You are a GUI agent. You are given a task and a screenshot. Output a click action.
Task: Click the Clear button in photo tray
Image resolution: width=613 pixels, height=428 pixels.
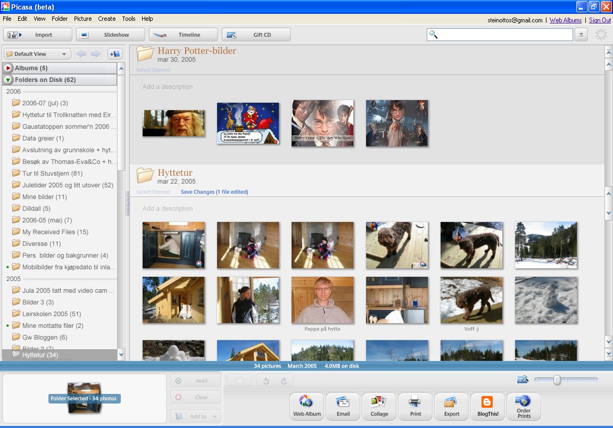click(196, 398)
